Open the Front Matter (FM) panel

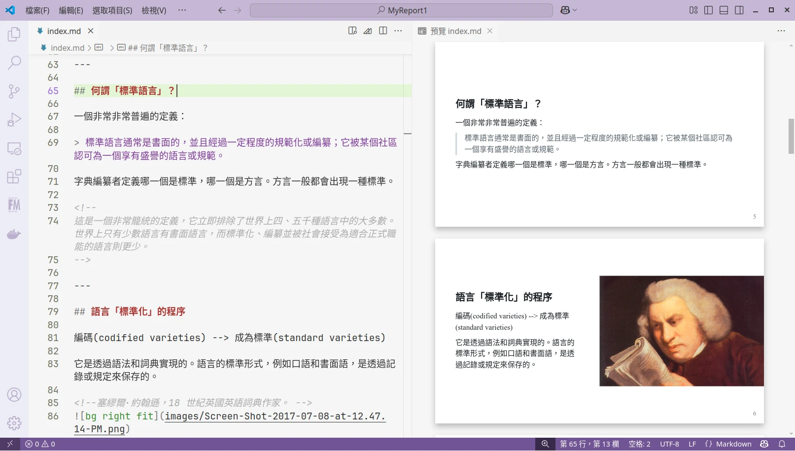14,205
